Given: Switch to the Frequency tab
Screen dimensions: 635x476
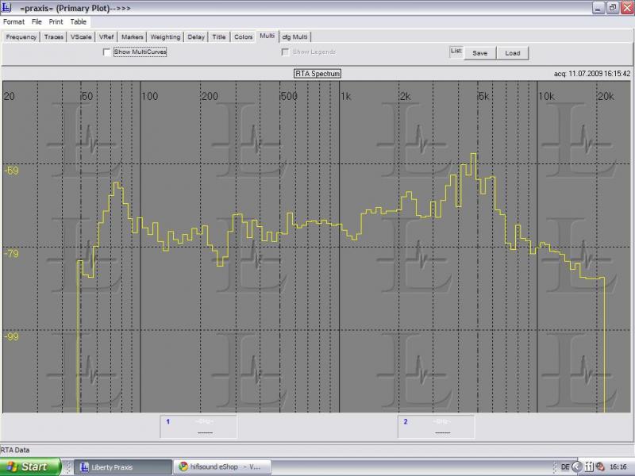Looking at the screenshot, I should click(21, 36).
